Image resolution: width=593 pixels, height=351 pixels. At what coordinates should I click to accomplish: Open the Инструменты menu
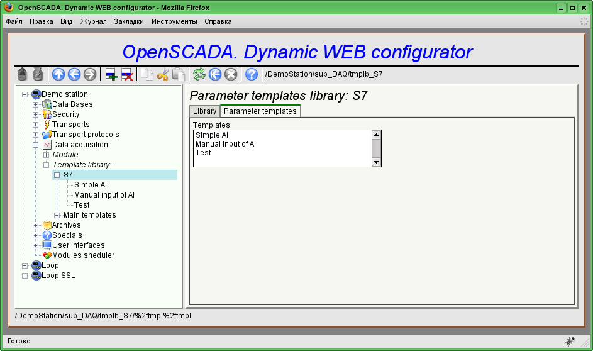click(174, 21)
